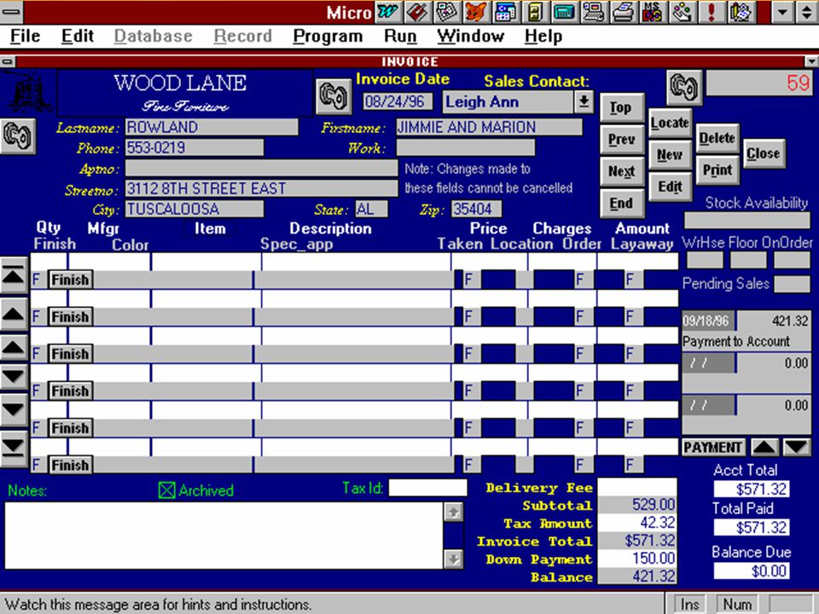Open the Program menu
The width and height of the screenshot is (819, 614).
tap(328, 36)
